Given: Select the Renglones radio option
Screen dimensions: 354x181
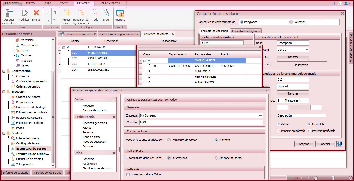Looking at the screenshot, I should point(242,22).
